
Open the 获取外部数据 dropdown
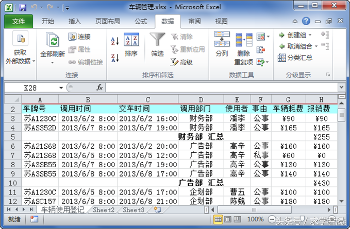(20, 48)
